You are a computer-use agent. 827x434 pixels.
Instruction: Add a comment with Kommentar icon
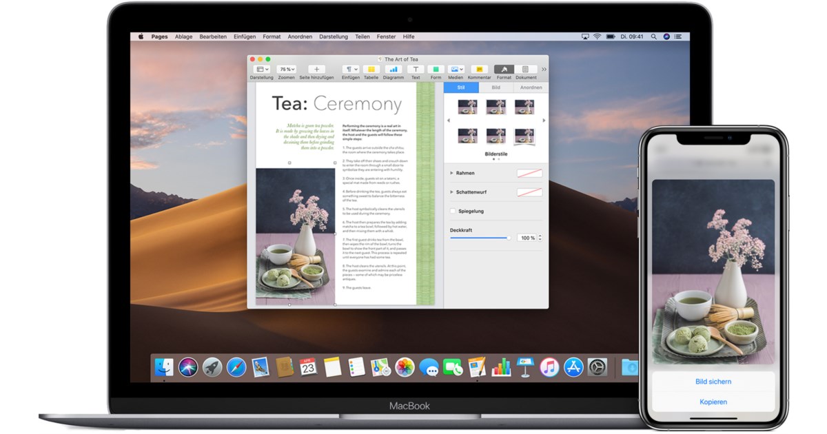pyautogui.click(x=480, y=70)
